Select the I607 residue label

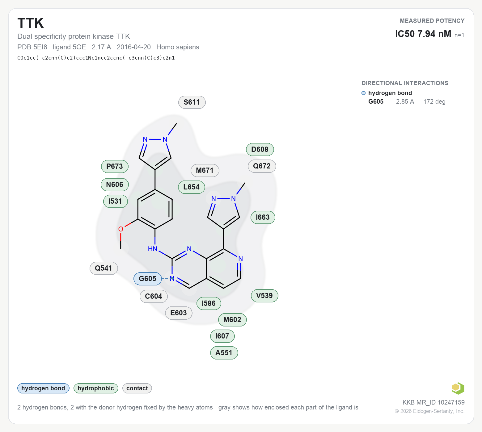pyautogui.click(x=222, y=336)
